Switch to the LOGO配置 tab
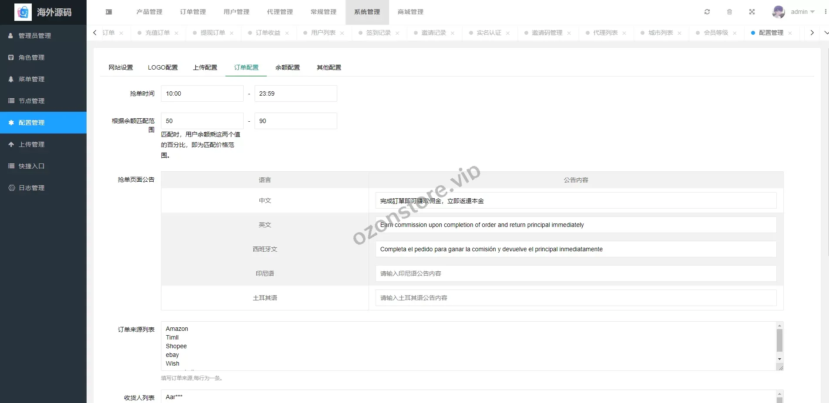 (163, 67)
